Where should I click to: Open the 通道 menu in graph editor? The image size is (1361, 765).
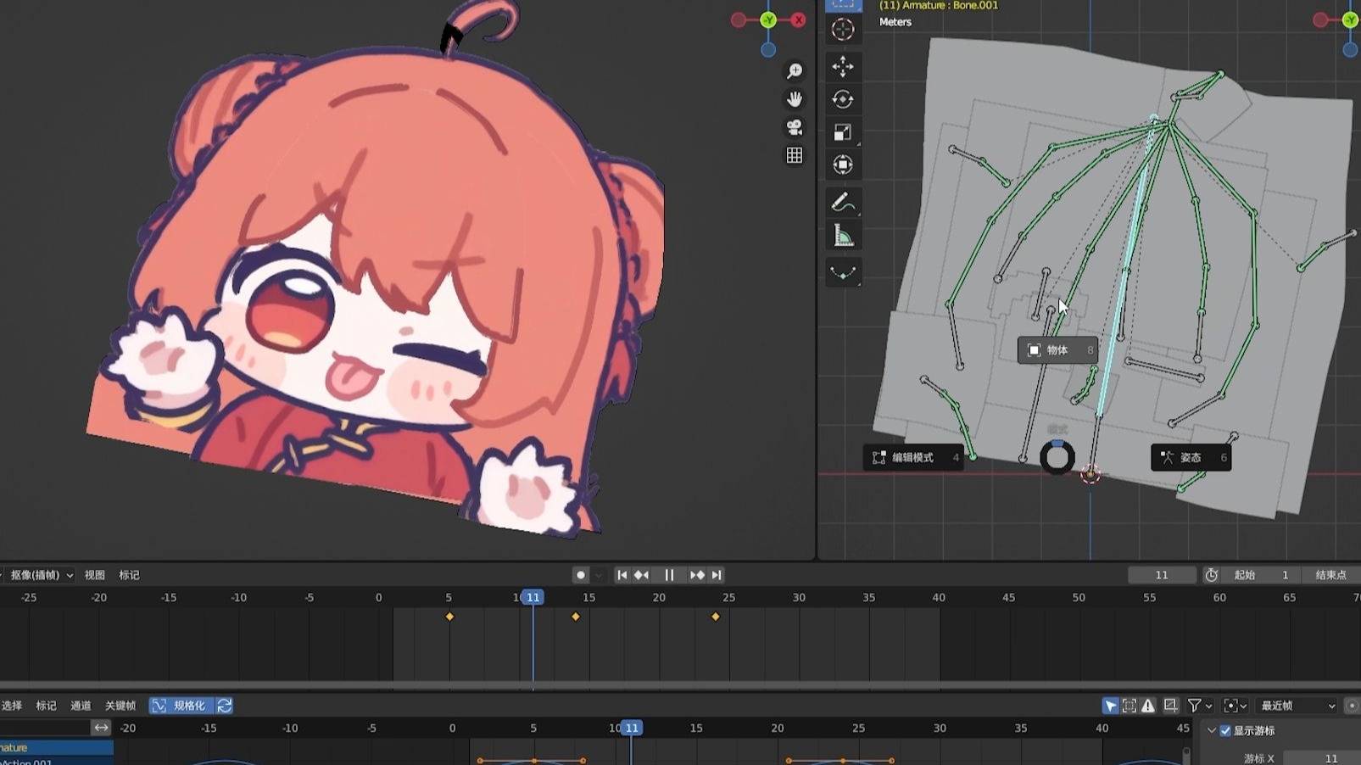click(81, 706)
